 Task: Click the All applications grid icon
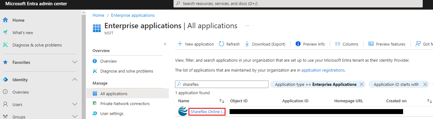95,94
